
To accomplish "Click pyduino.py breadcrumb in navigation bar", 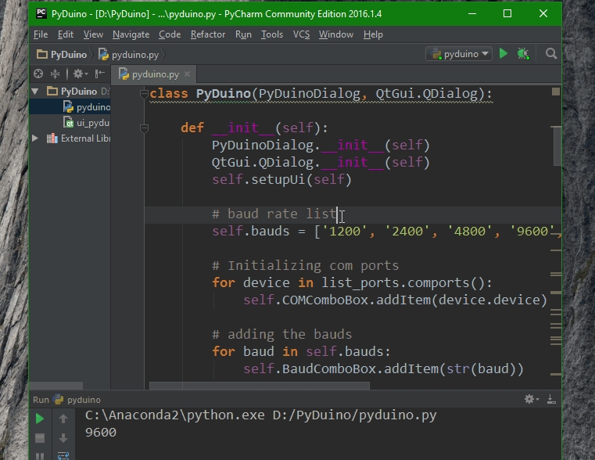I will tap(129, 55).
